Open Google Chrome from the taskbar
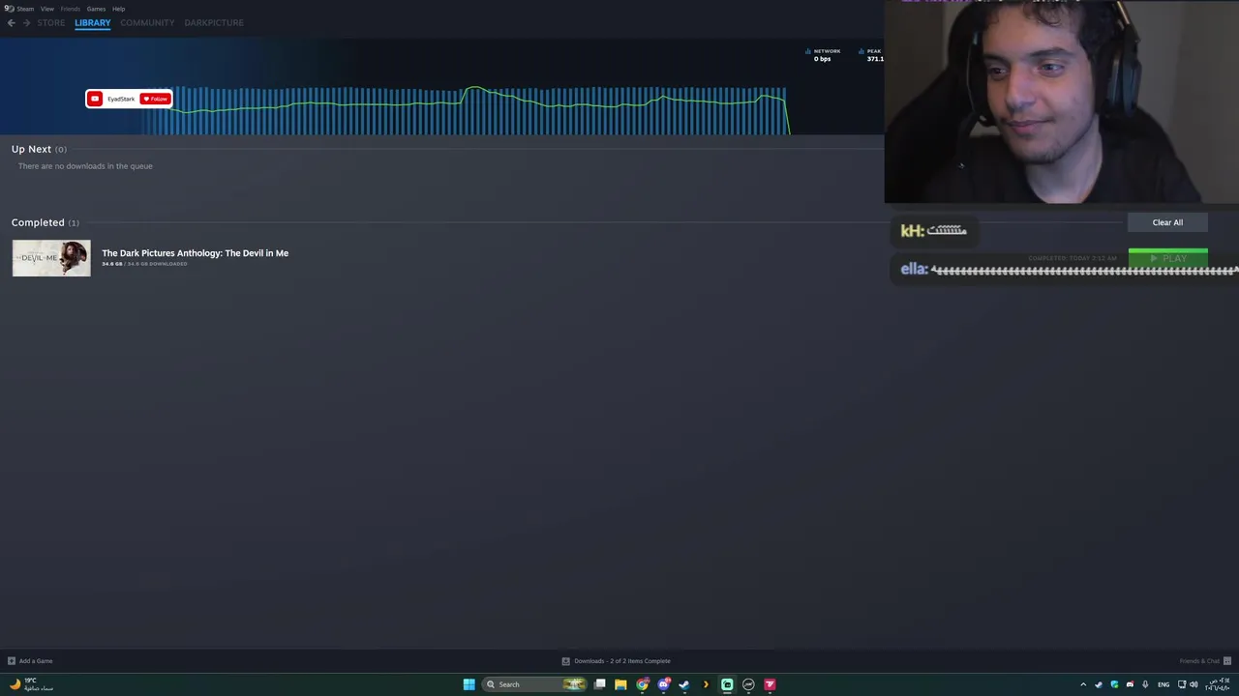 click(x=642, y=684)
